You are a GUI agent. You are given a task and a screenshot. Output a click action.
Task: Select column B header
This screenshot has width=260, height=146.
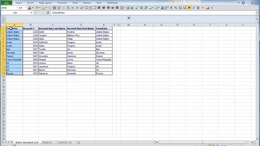(x=30, y=25)
